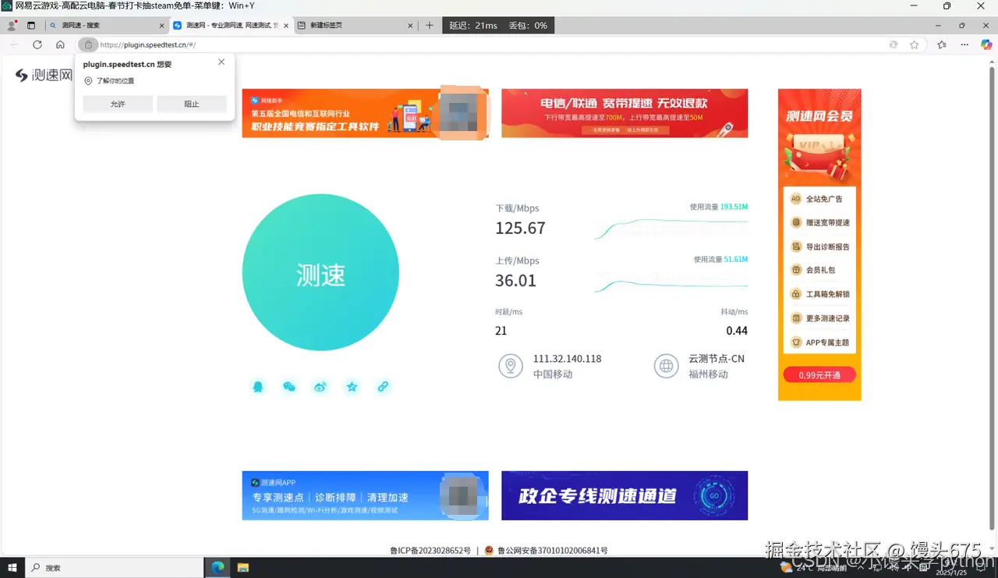Click the globe icon next to 云测节点-CN
Viewport: 998px width, 578px height.
tap(667, 366)
